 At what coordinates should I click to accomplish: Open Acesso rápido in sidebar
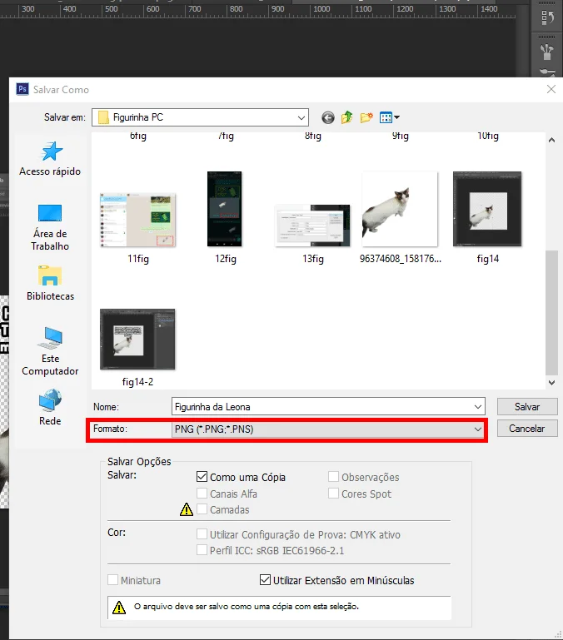click(50, 158)
